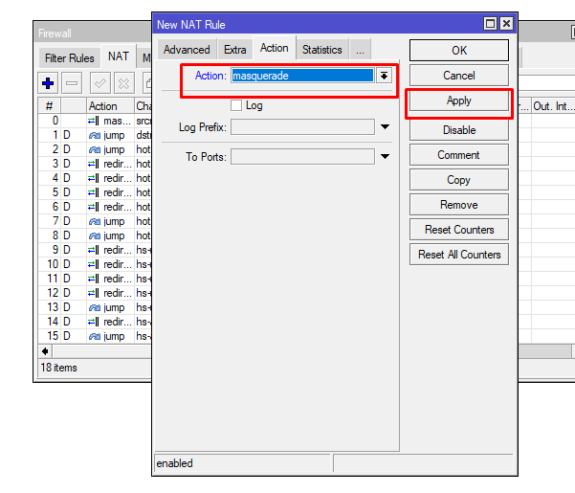
Task: Click the scroll left arrow in rule list
Action: point(45,351)
